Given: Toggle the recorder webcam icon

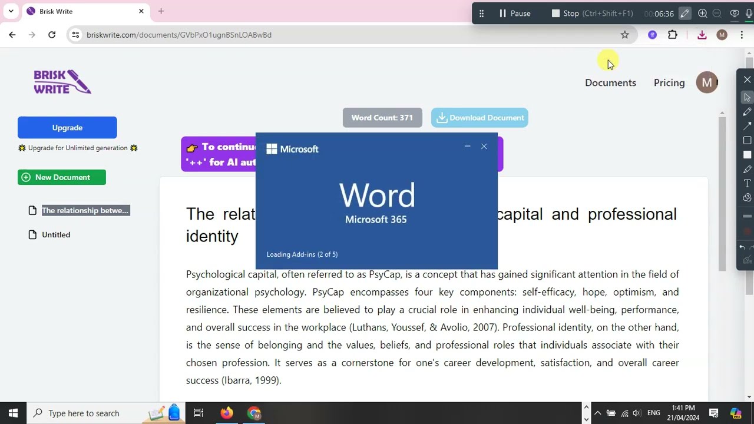Looking at the screenshot, I should (735, 13).
